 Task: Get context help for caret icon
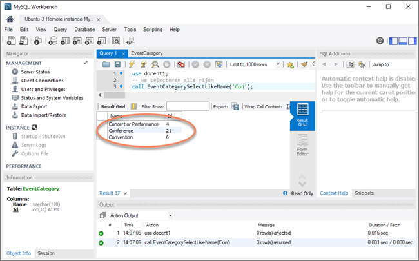[x=350, y=64]
